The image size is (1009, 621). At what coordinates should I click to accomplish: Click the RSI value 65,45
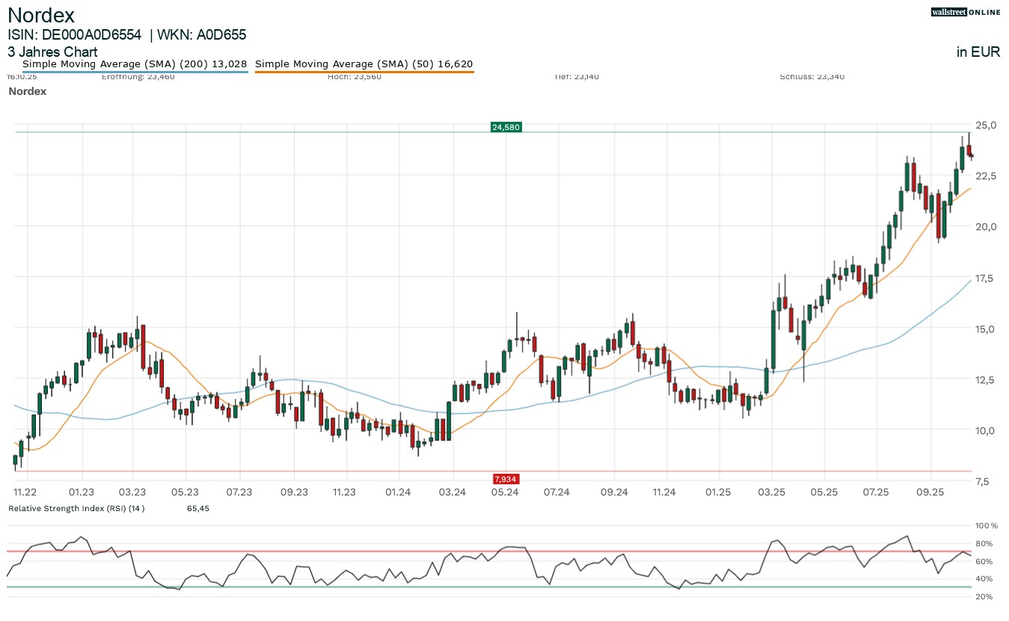(x=197, y=508)
